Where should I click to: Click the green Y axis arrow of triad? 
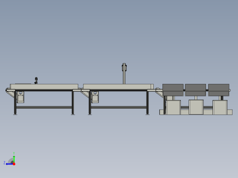tap(14, 159)
